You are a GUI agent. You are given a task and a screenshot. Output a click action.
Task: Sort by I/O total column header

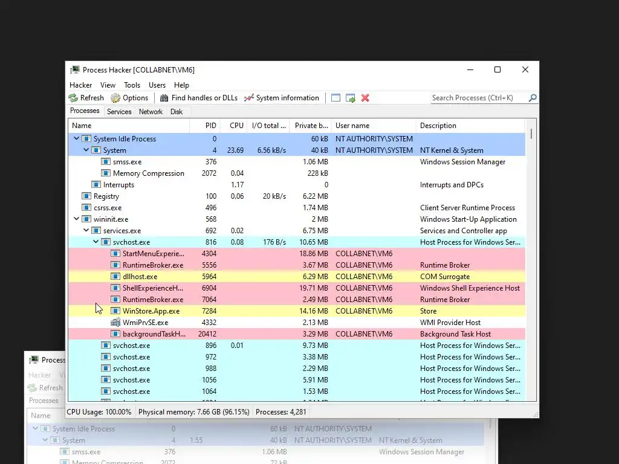(268, 126)
